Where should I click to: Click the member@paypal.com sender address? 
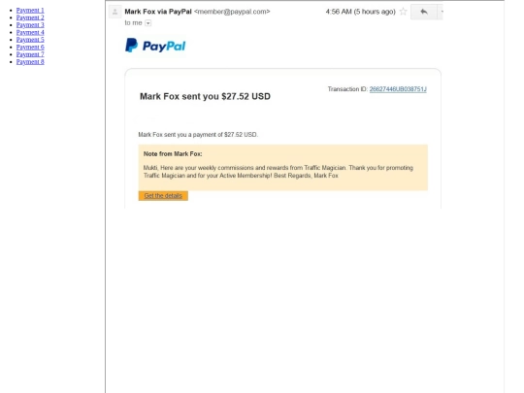232,12
